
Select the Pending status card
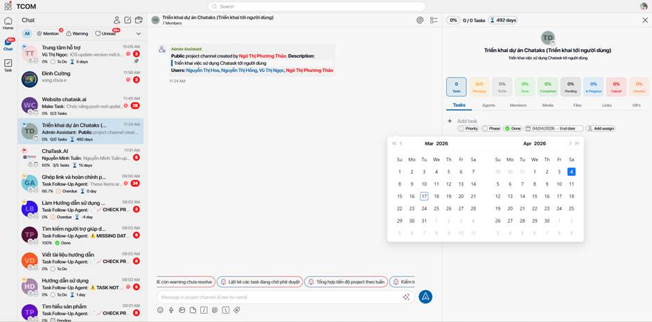(x=570, y=87)
